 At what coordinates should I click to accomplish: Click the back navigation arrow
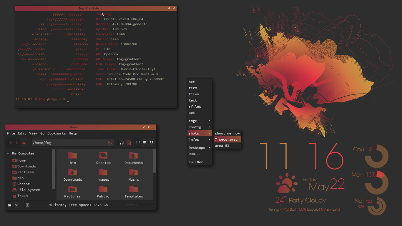click(x=11, y=143)
